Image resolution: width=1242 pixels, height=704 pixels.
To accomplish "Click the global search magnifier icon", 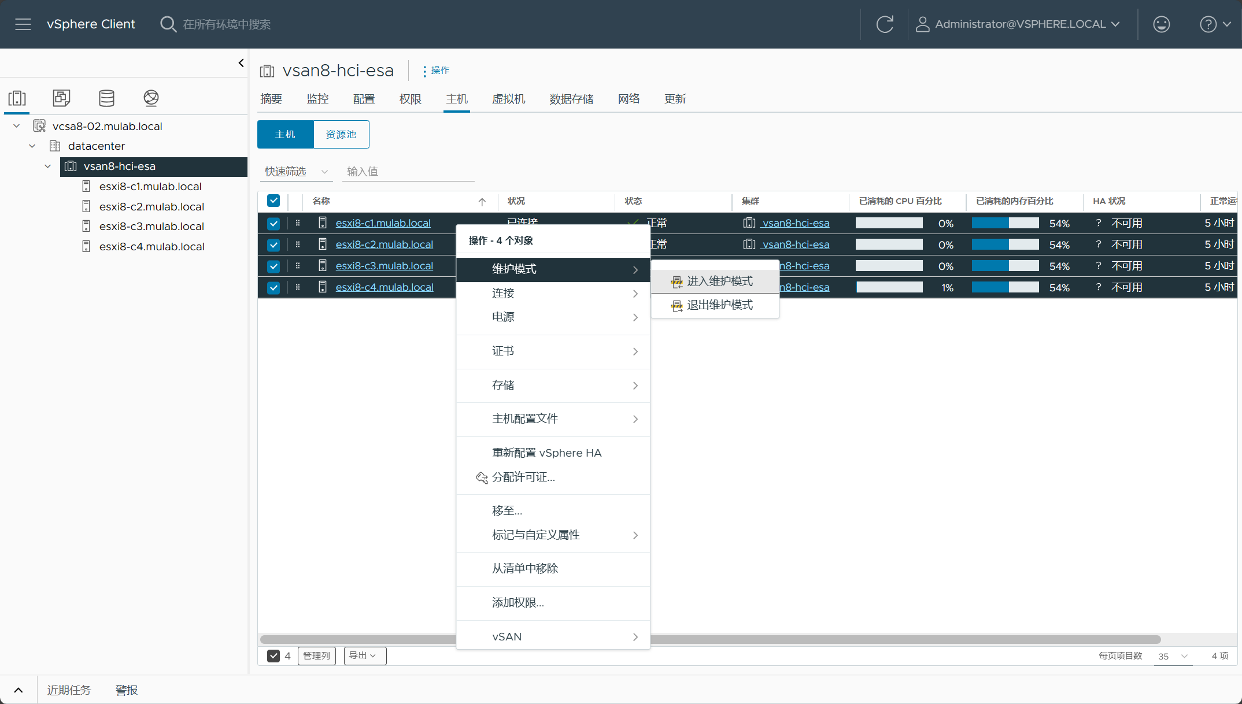I will click(168, 24).
